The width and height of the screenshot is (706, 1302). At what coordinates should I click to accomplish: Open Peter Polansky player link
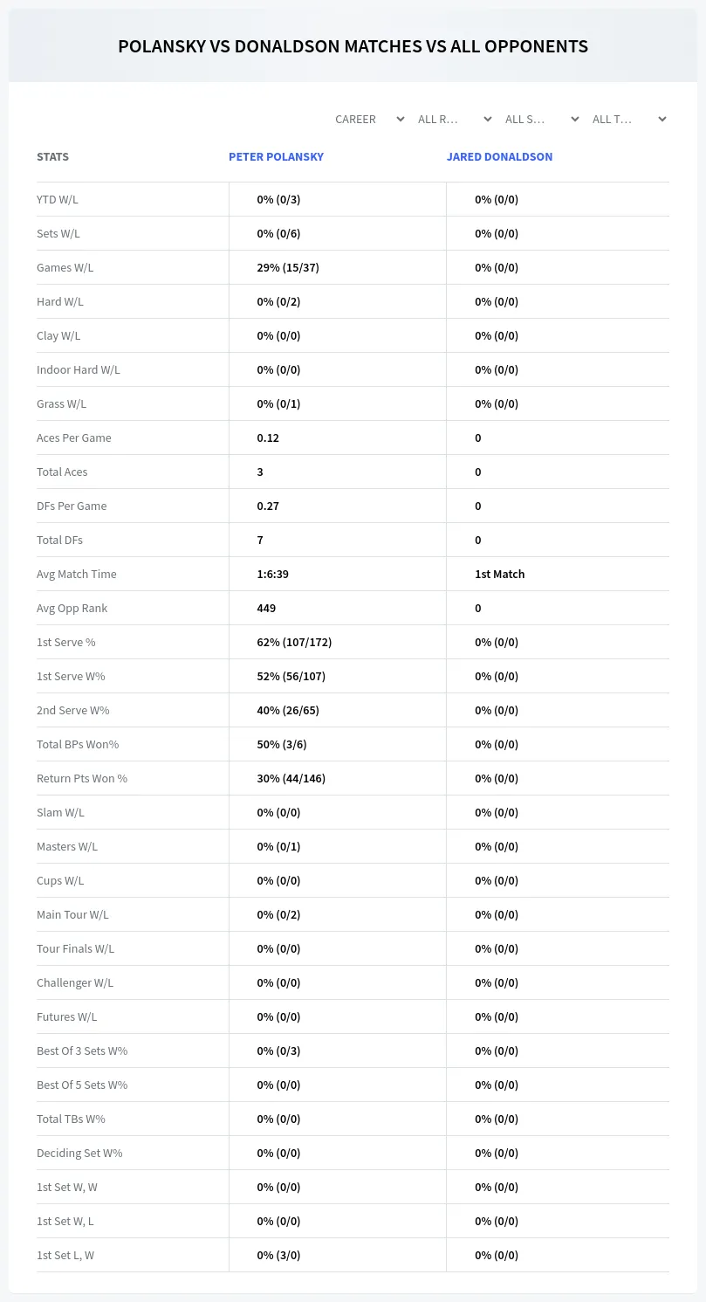coord(276,156)
